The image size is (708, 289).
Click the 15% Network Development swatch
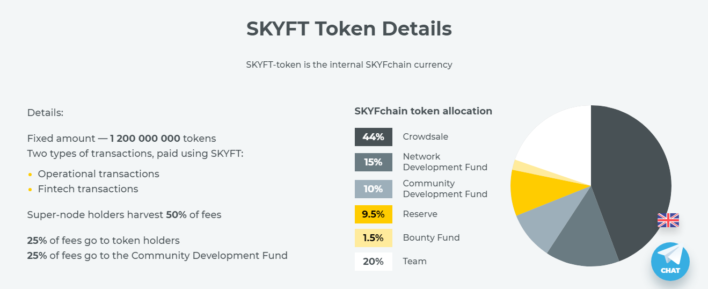click(x=374, y=162)
